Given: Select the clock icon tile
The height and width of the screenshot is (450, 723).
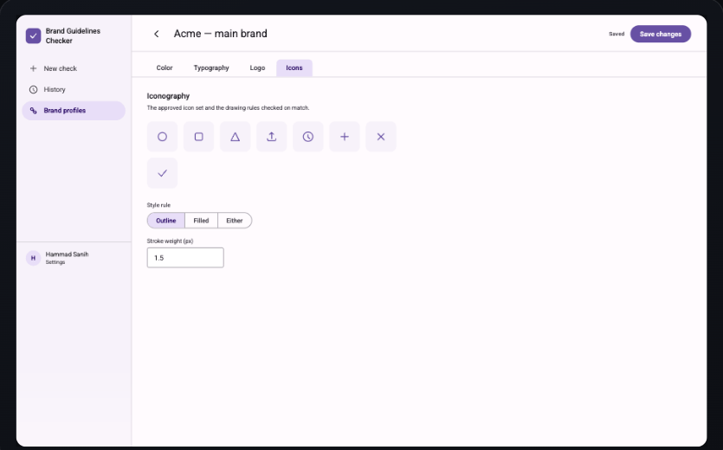Looking at the screenshot, I should 308,137.
